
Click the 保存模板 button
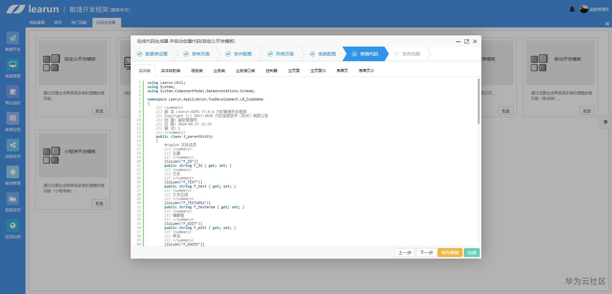coord(450,253)
